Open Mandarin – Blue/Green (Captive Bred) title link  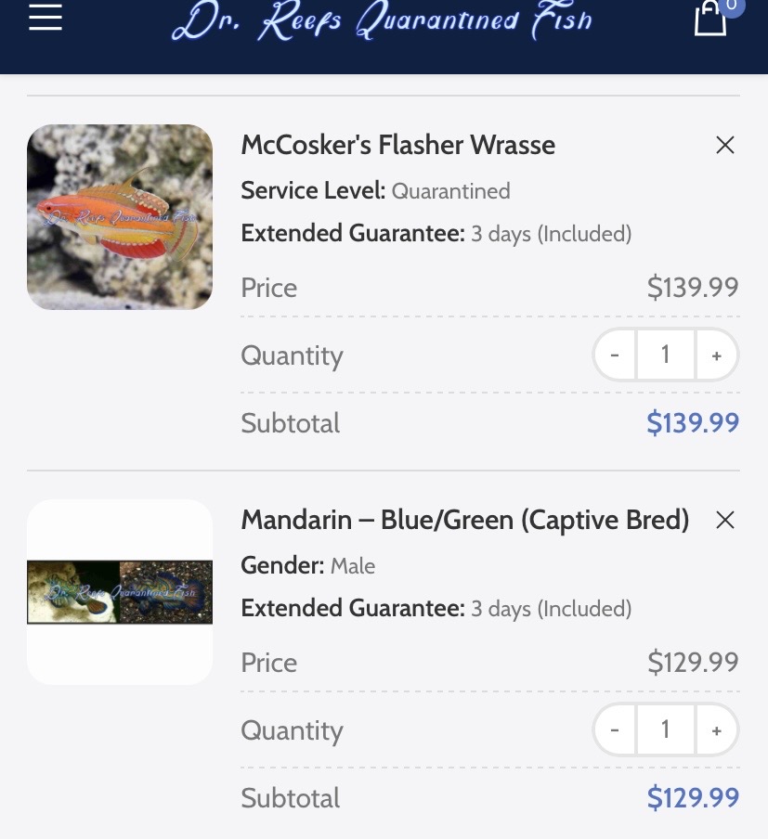coord(465,520)
